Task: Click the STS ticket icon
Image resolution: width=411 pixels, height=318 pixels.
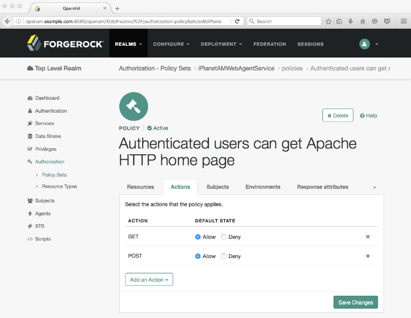Action: (x=30, y=226)
